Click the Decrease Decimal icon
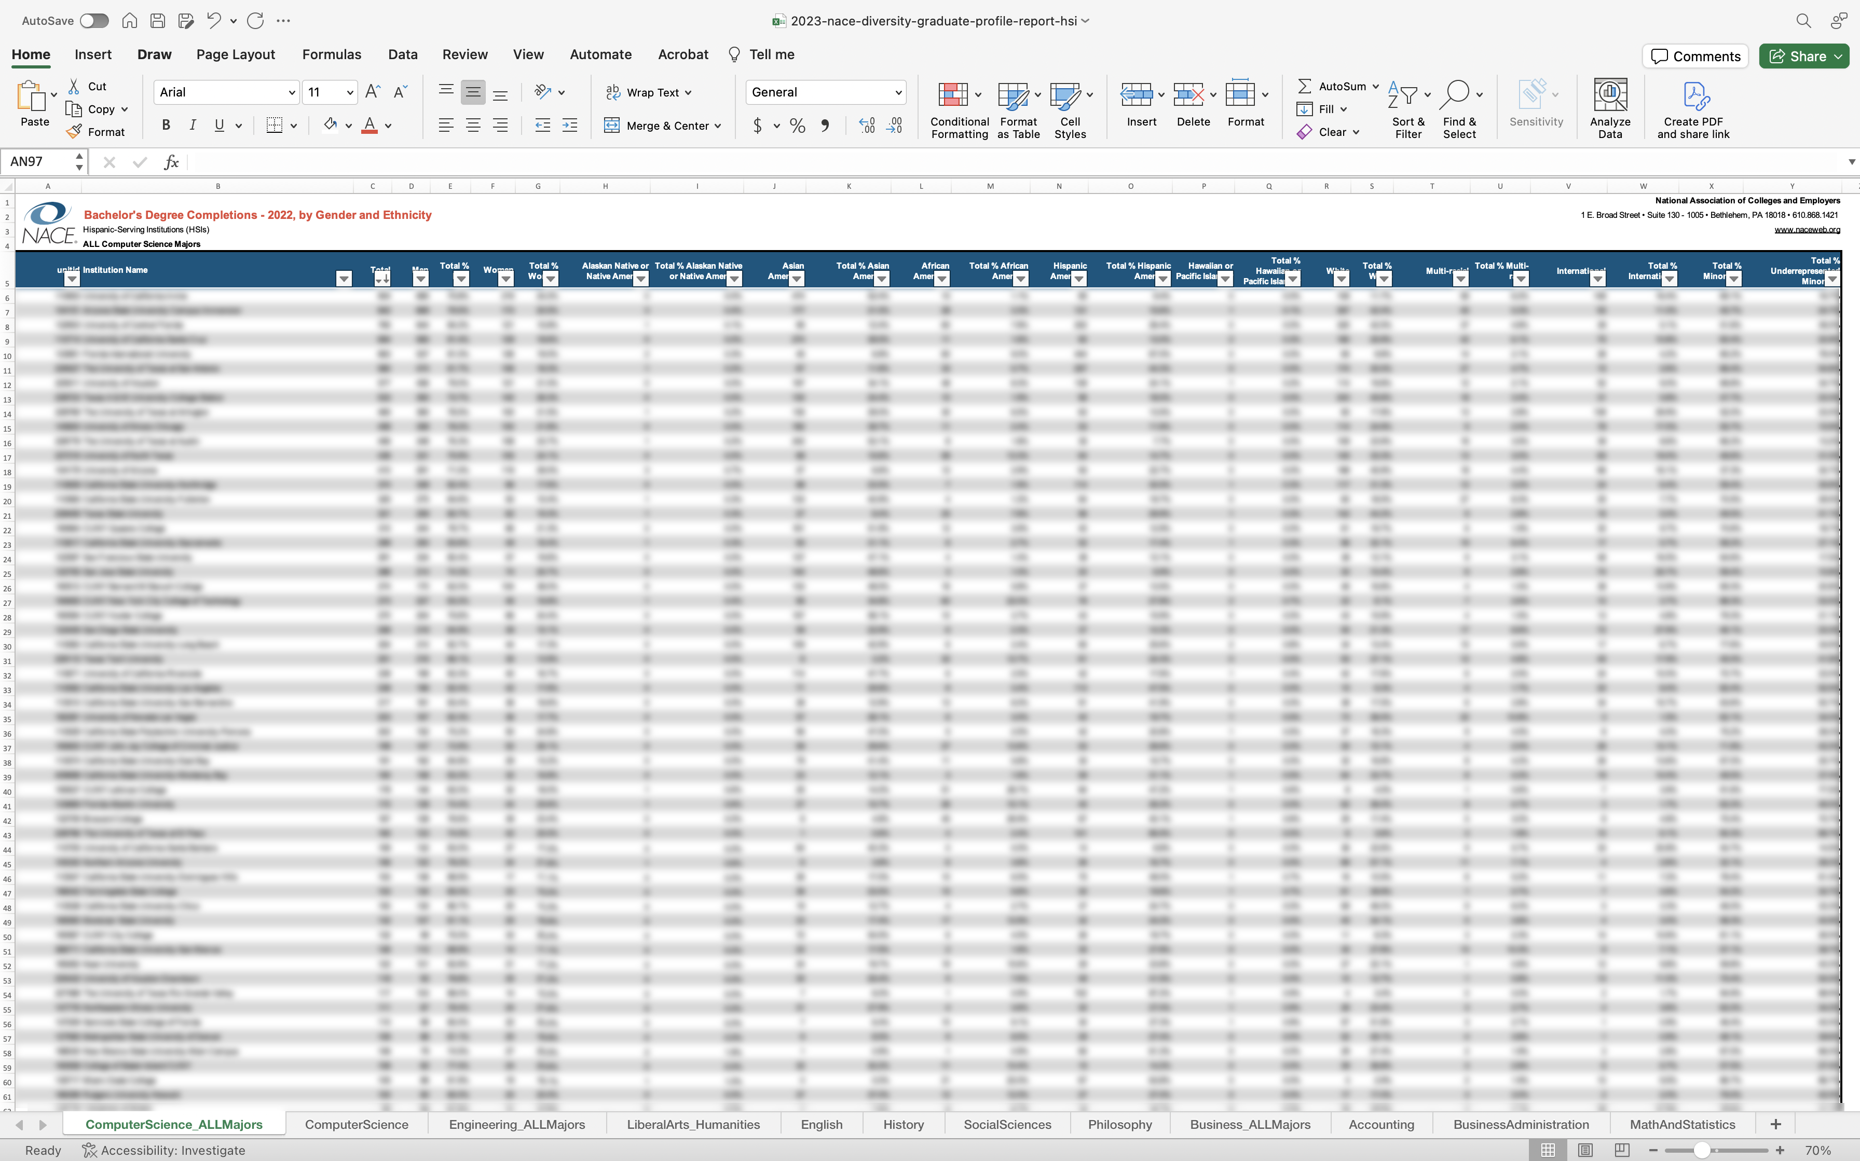Image resolution: width=1860 pixels, height=1161 pixels. (x=894, y=125)
